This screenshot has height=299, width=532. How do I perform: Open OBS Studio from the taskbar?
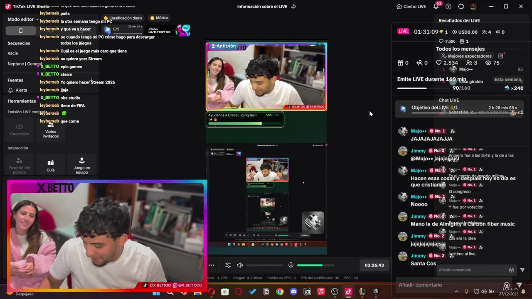click(335, 292)
